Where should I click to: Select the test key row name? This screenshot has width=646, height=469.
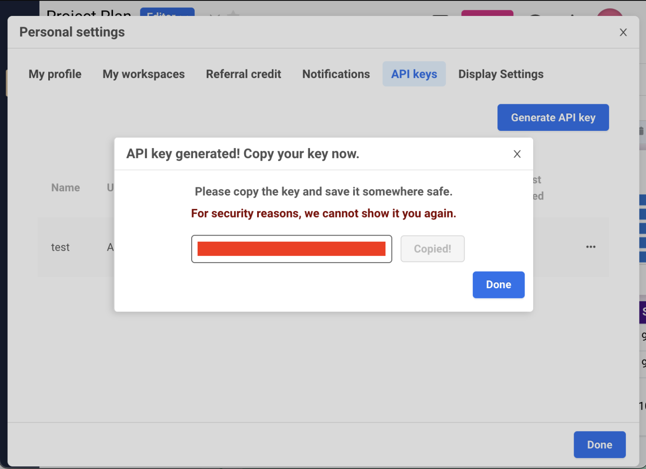point(60,247)
